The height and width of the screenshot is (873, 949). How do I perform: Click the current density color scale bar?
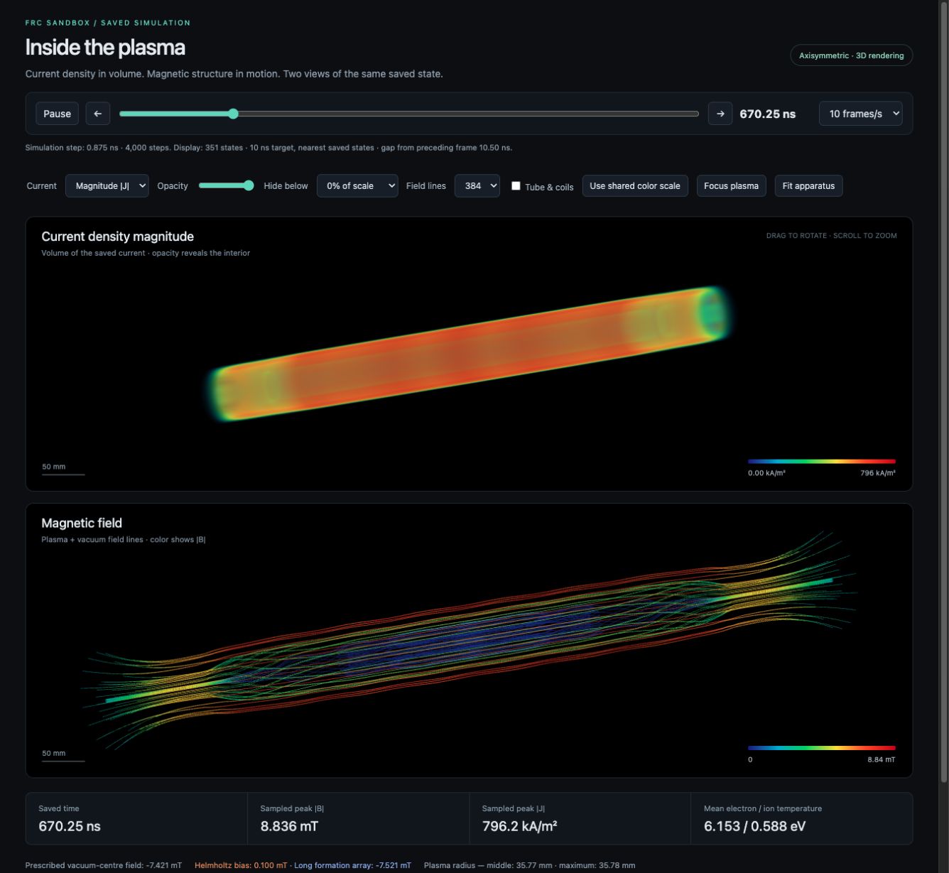pos(822,462)
